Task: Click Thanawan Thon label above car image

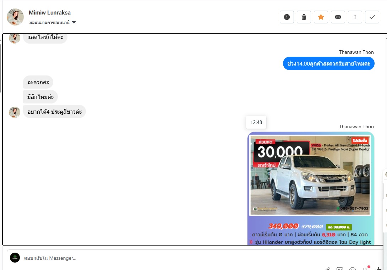Action: click(x=356, y=126)
